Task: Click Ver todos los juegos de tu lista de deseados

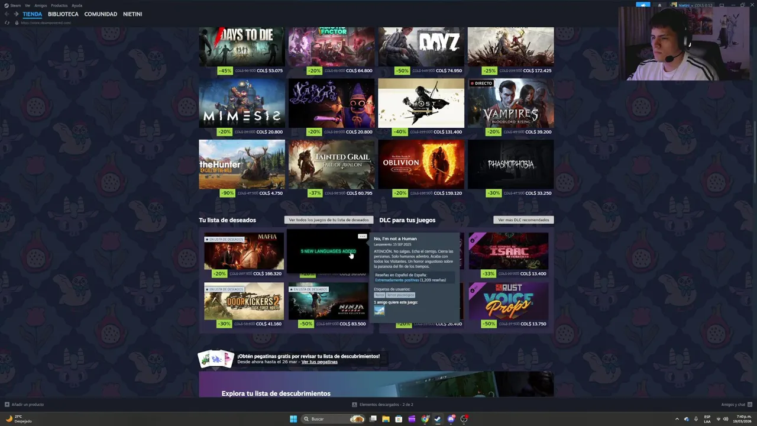Action: 328,220
